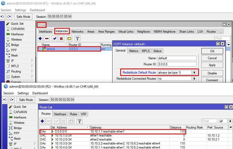Switch to the Networks tab in OSPF
Image resolution: width=233 pixels, height=149 pixels.
(x=77, y=32)
